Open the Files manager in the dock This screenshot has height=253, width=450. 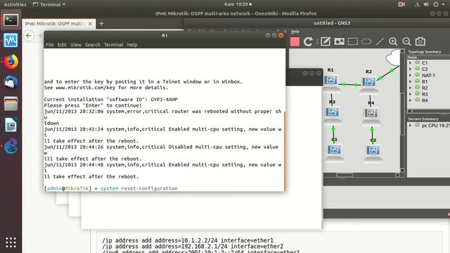click(11, 103)
